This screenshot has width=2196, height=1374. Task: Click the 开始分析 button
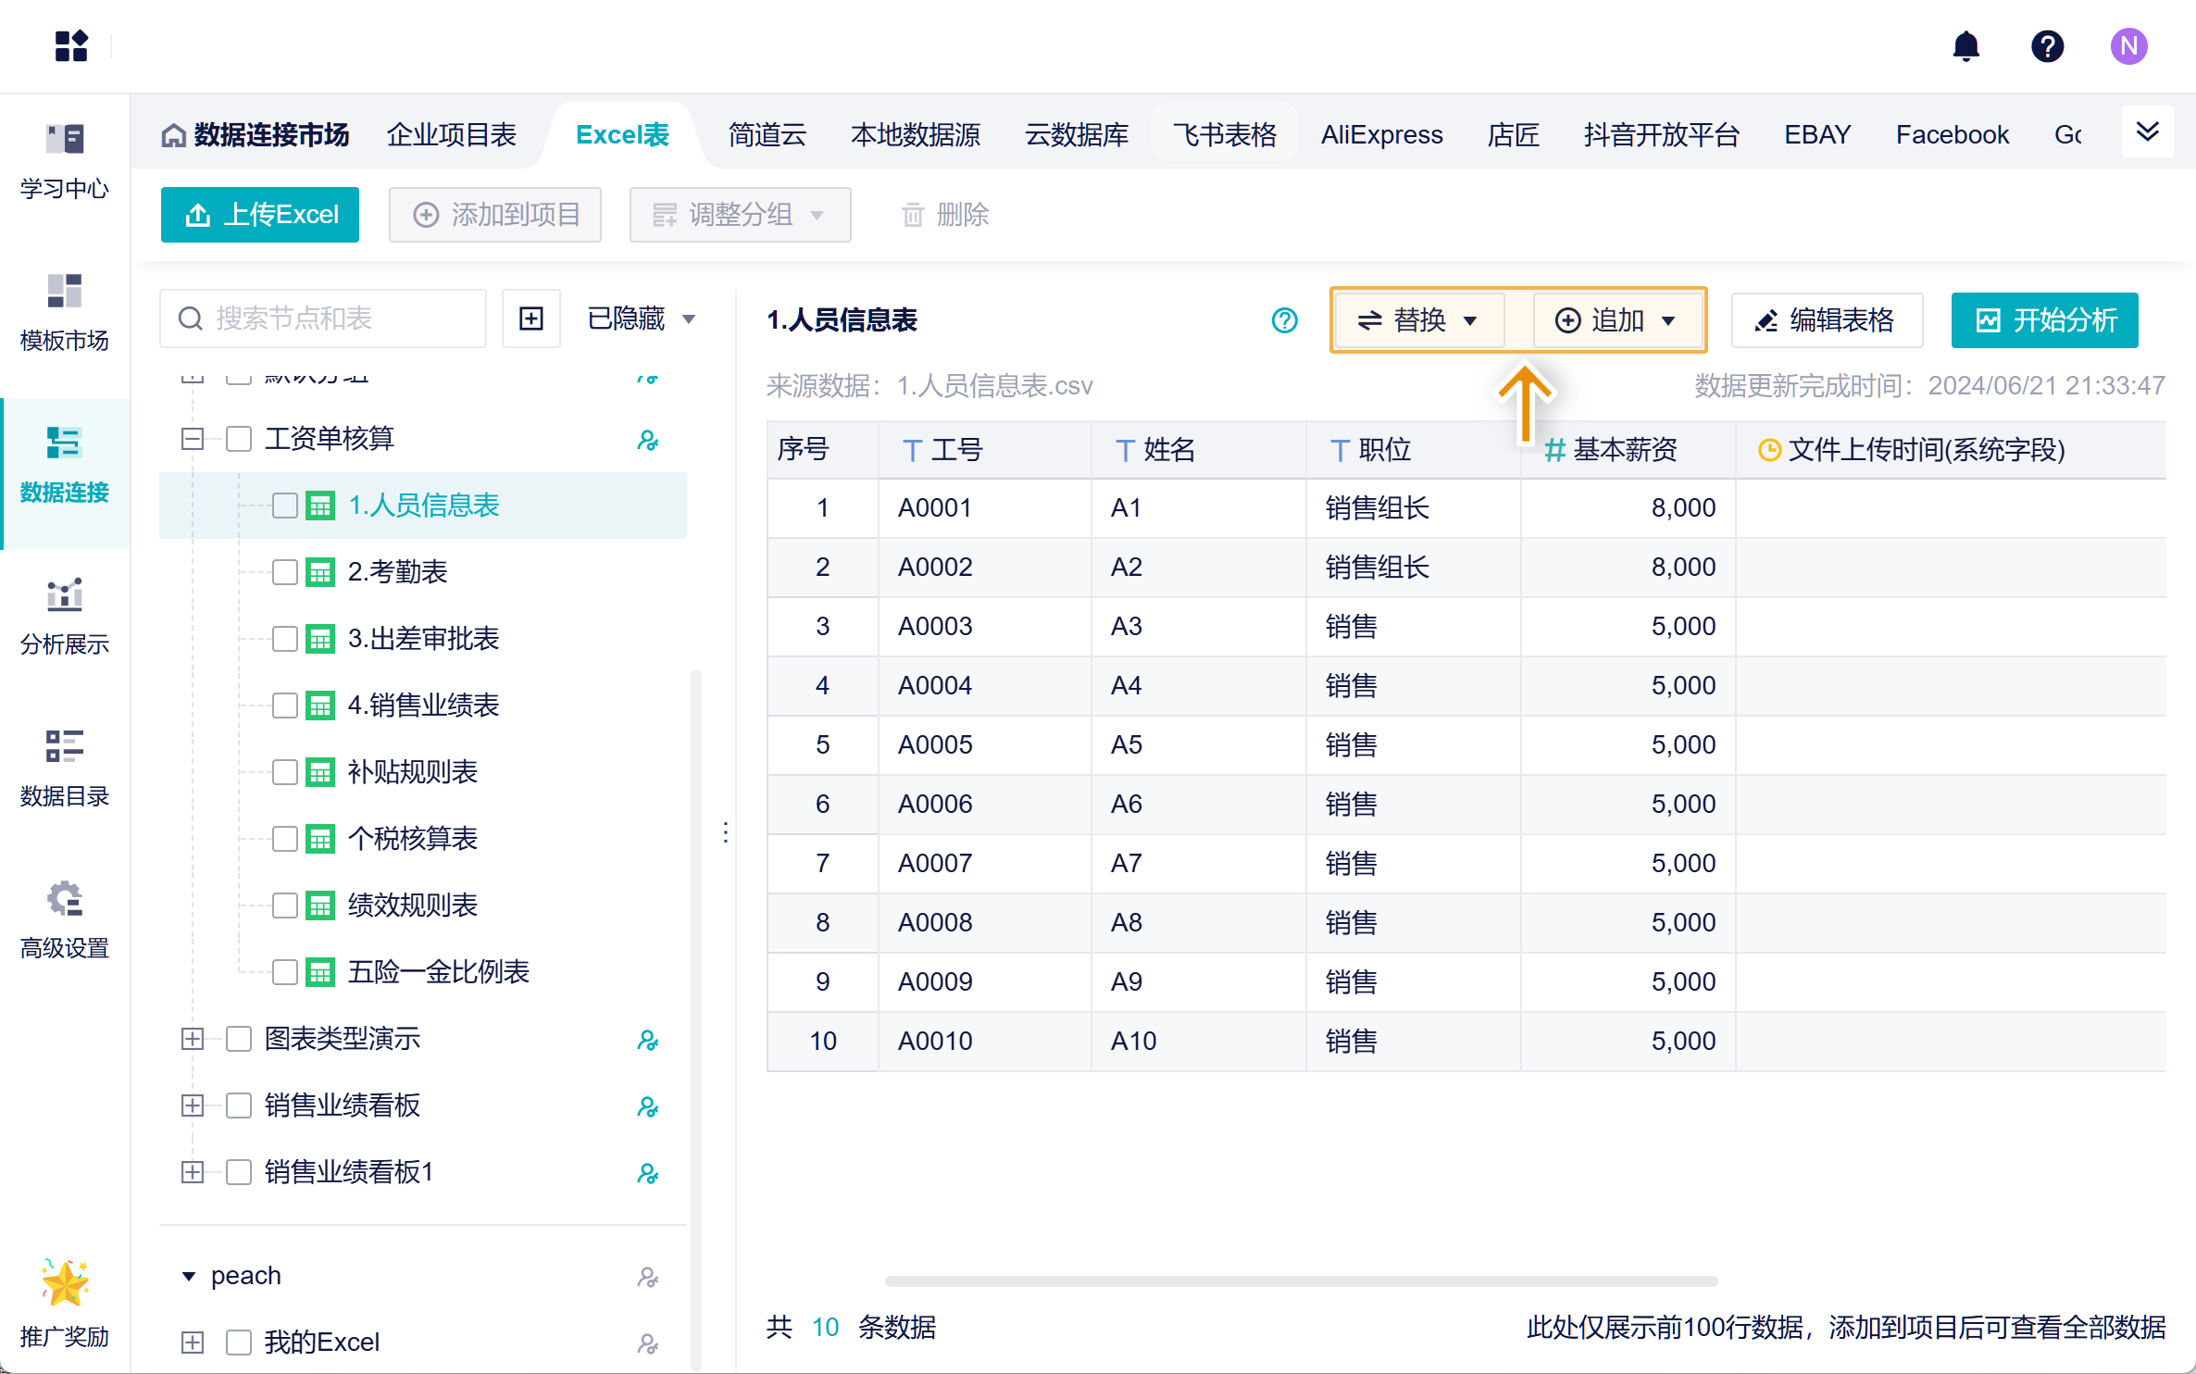coord(2044,320)
